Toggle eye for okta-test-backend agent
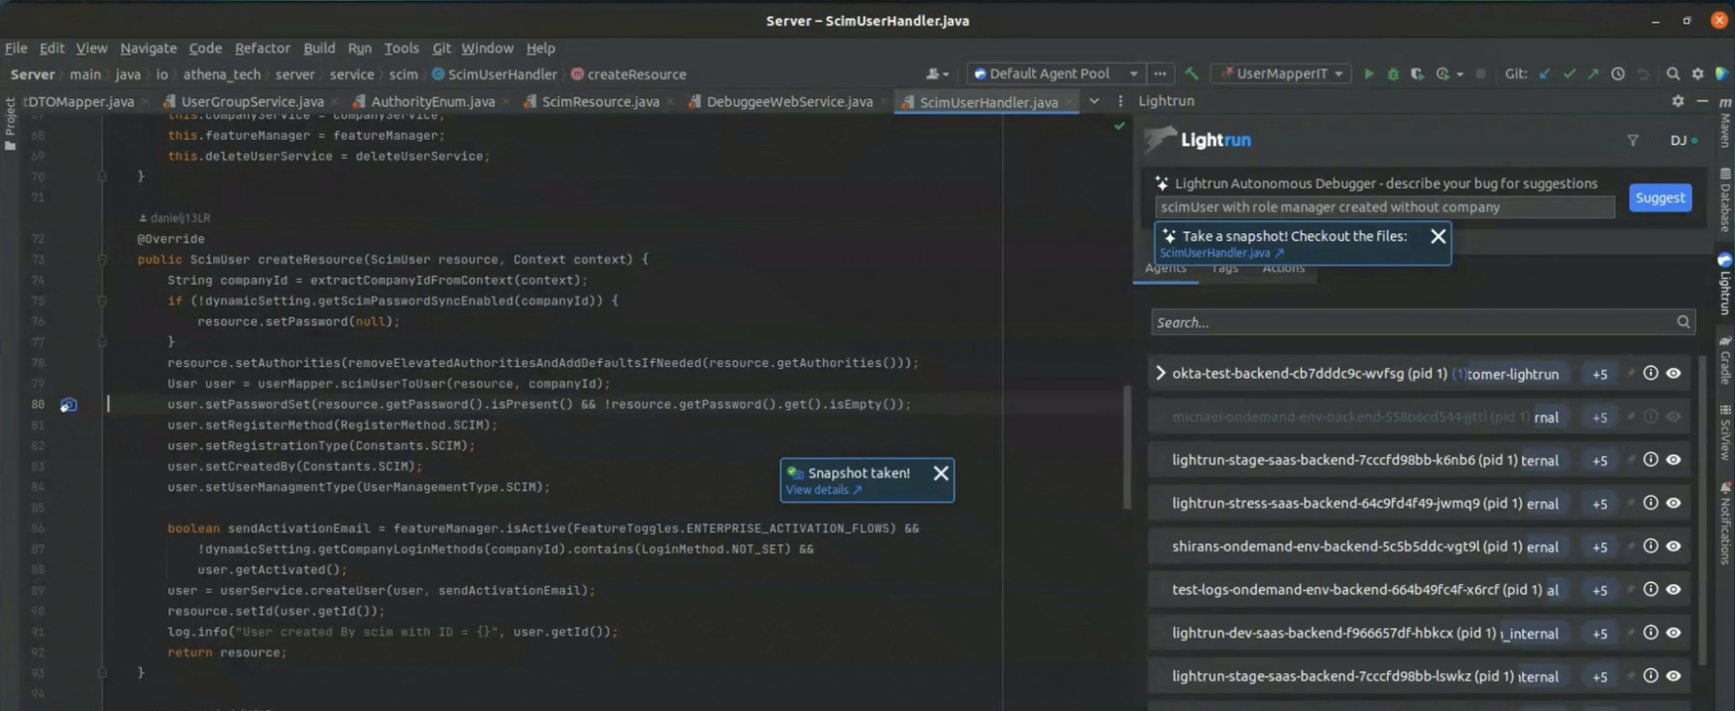Image resolution: width=1735 pixels, height=711 pixels. coord(1674,374)
